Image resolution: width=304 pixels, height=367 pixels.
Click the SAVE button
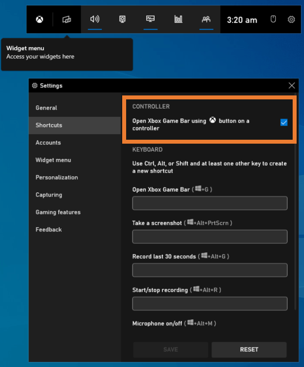click(x=170, y=350)
